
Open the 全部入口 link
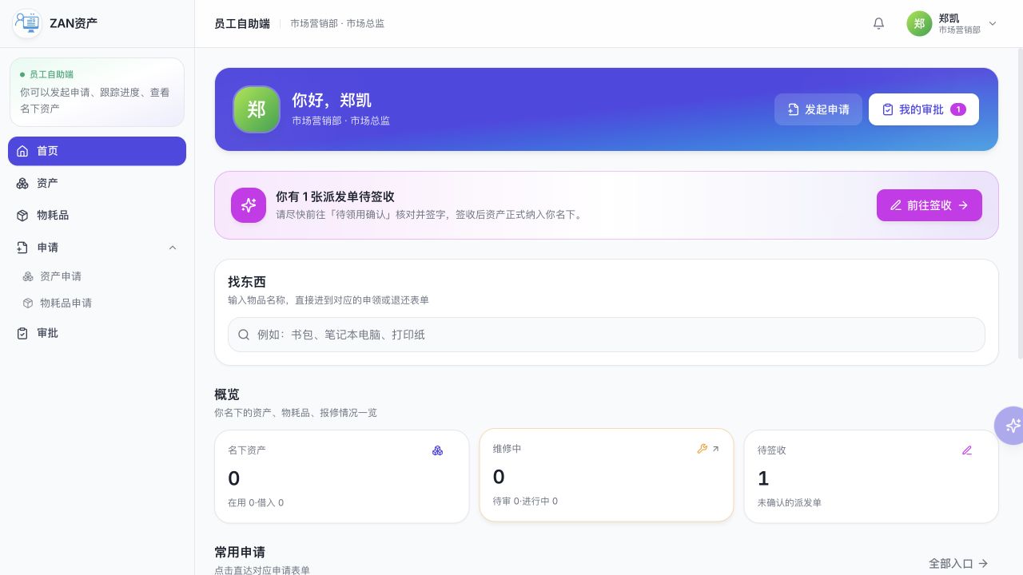point(958,563)
